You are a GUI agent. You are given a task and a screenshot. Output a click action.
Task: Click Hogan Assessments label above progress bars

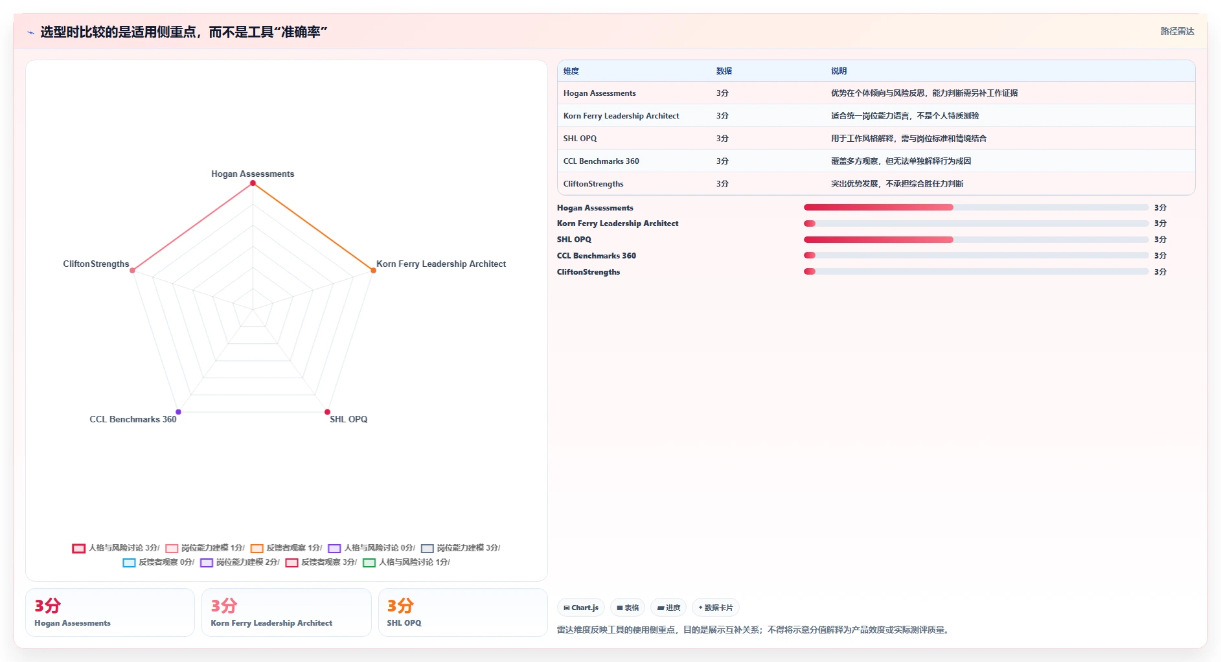(595, 207)
